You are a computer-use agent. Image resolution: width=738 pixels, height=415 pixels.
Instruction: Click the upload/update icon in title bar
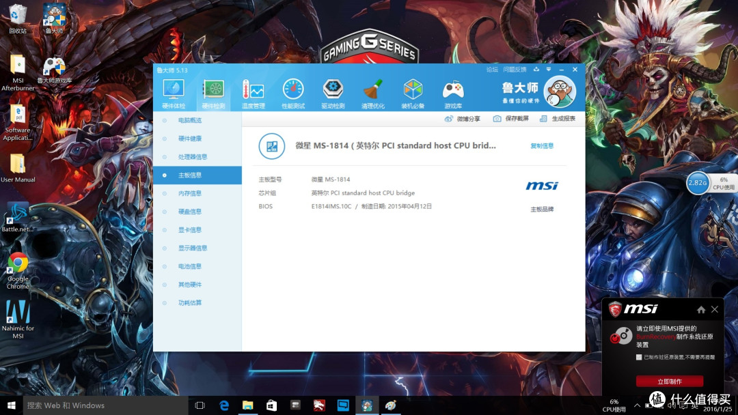(x=536, y=70)
